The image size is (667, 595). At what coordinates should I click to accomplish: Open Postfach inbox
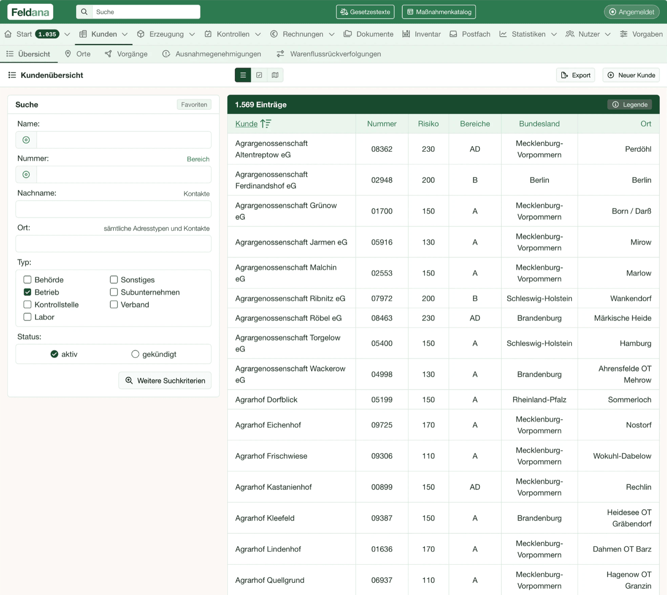click(x=469, y=34)
